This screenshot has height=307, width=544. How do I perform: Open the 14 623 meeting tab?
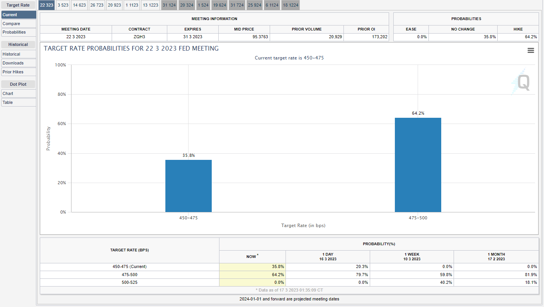pos(79,5)
